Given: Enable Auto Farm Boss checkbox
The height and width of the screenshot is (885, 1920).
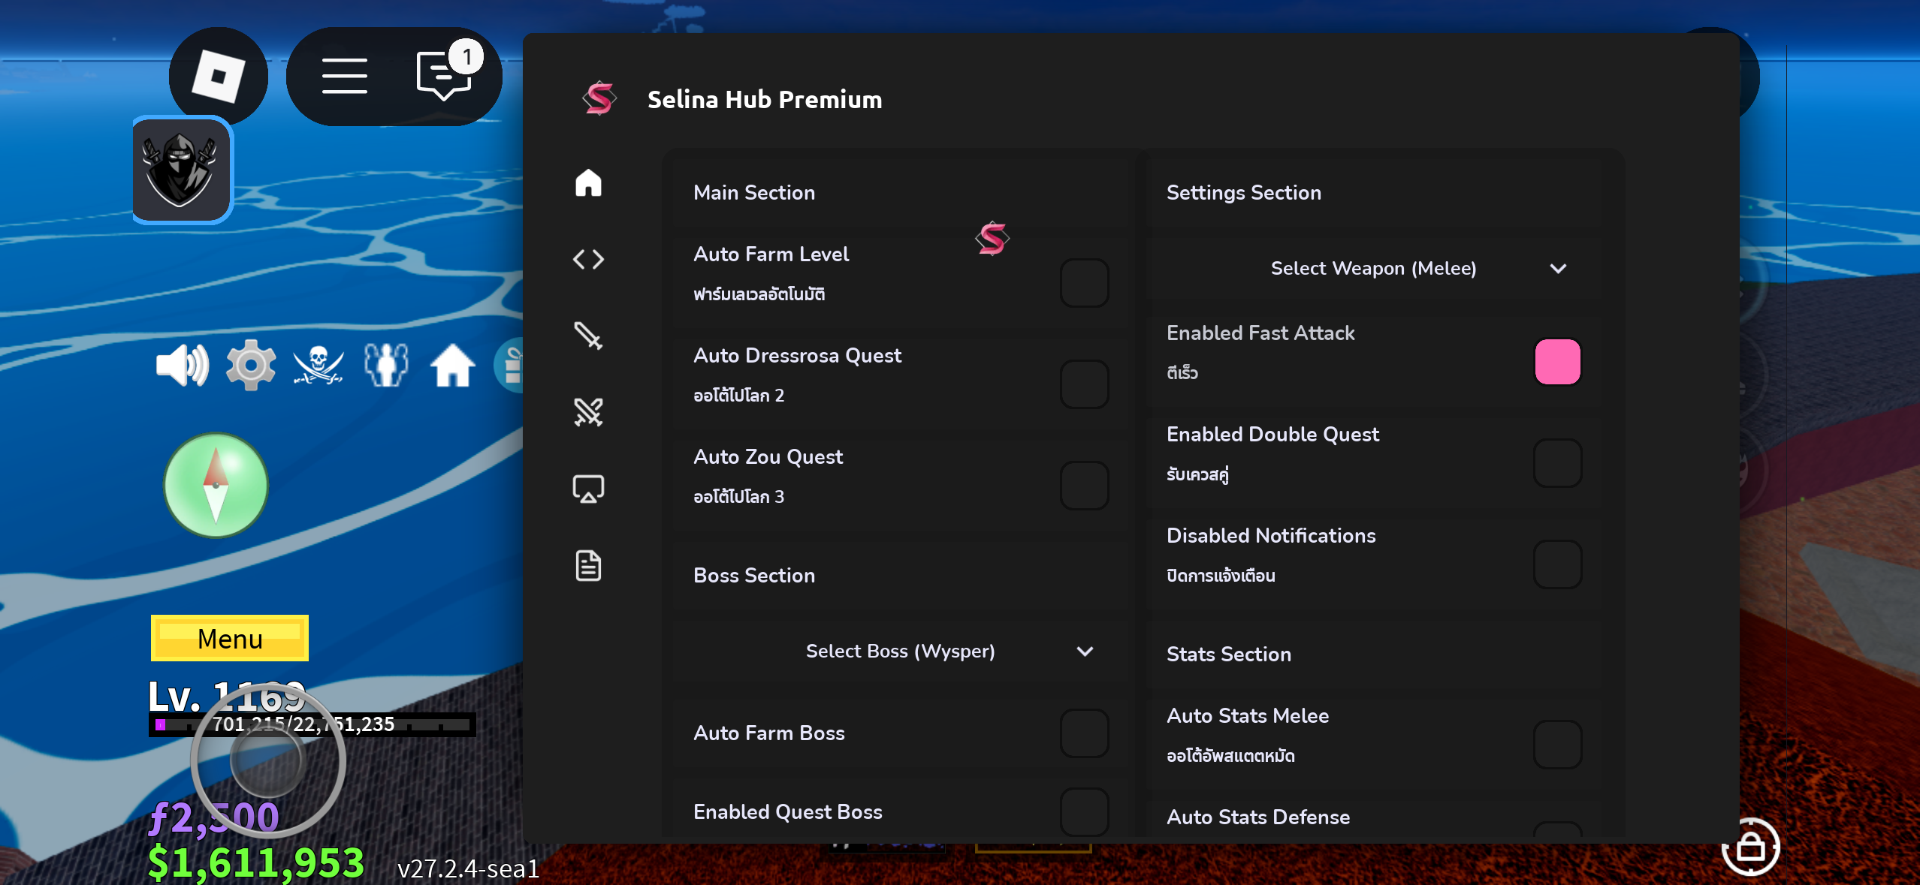Looking at the screenshot, I should click(1084, 733).
